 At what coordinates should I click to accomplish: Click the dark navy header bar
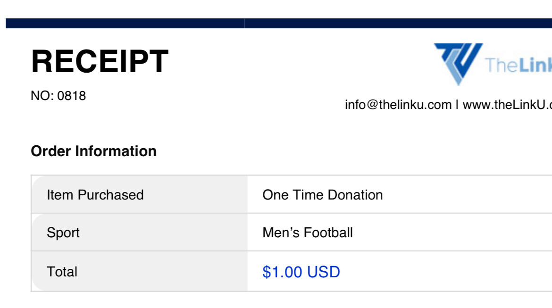(x=279, y=23)
